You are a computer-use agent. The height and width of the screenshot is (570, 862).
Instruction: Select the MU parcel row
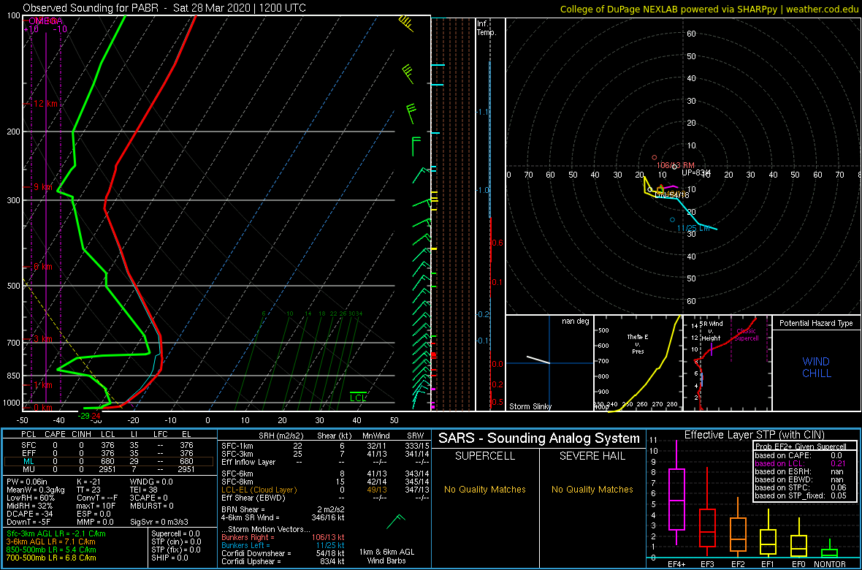(109, 470)
